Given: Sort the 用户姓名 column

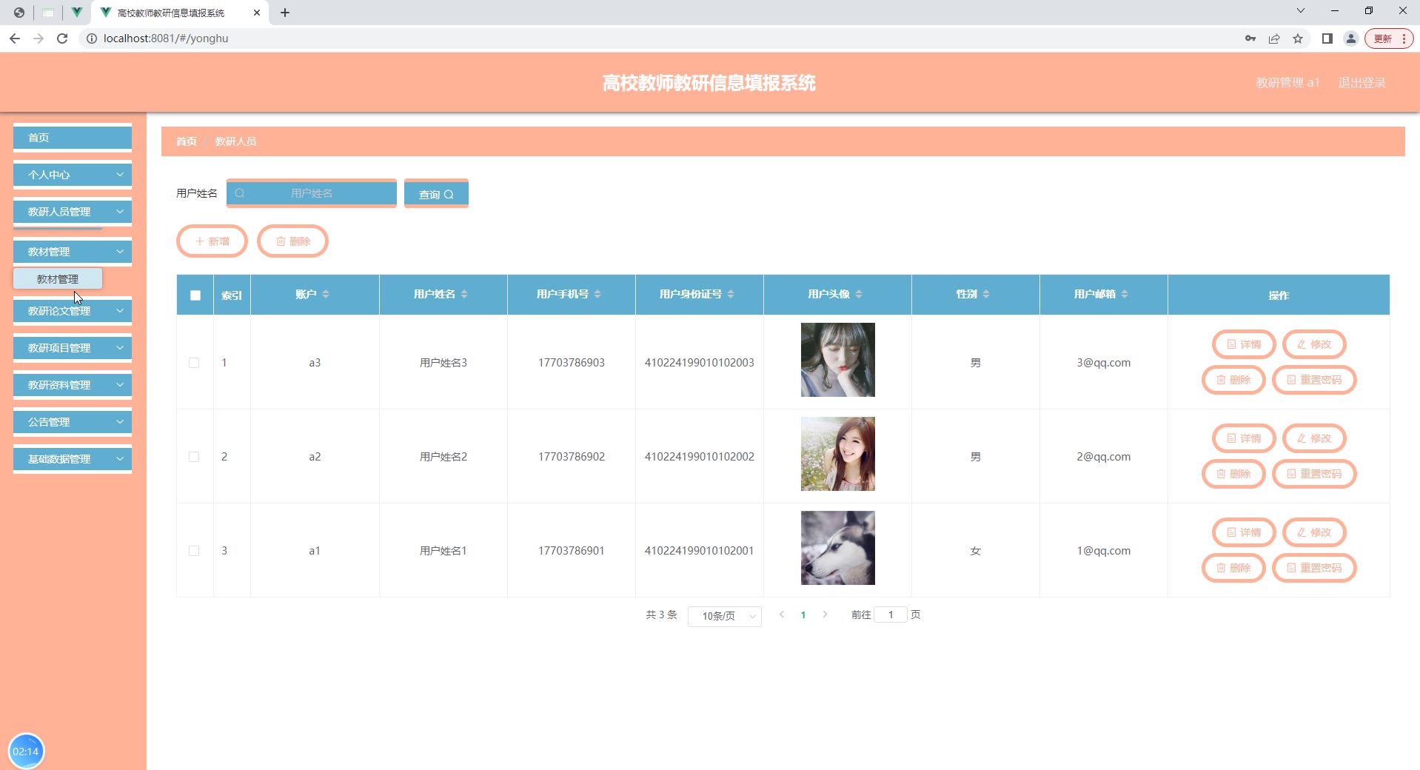Looking at the screenshot, I should click(464, 295).
